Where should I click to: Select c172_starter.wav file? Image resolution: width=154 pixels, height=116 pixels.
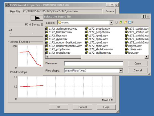137,29
